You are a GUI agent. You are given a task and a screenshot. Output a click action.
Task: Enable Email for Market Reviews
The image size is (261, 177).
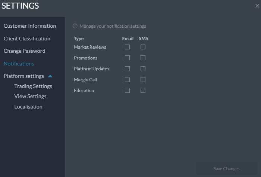pyautogui.click(x=127, y=47)
